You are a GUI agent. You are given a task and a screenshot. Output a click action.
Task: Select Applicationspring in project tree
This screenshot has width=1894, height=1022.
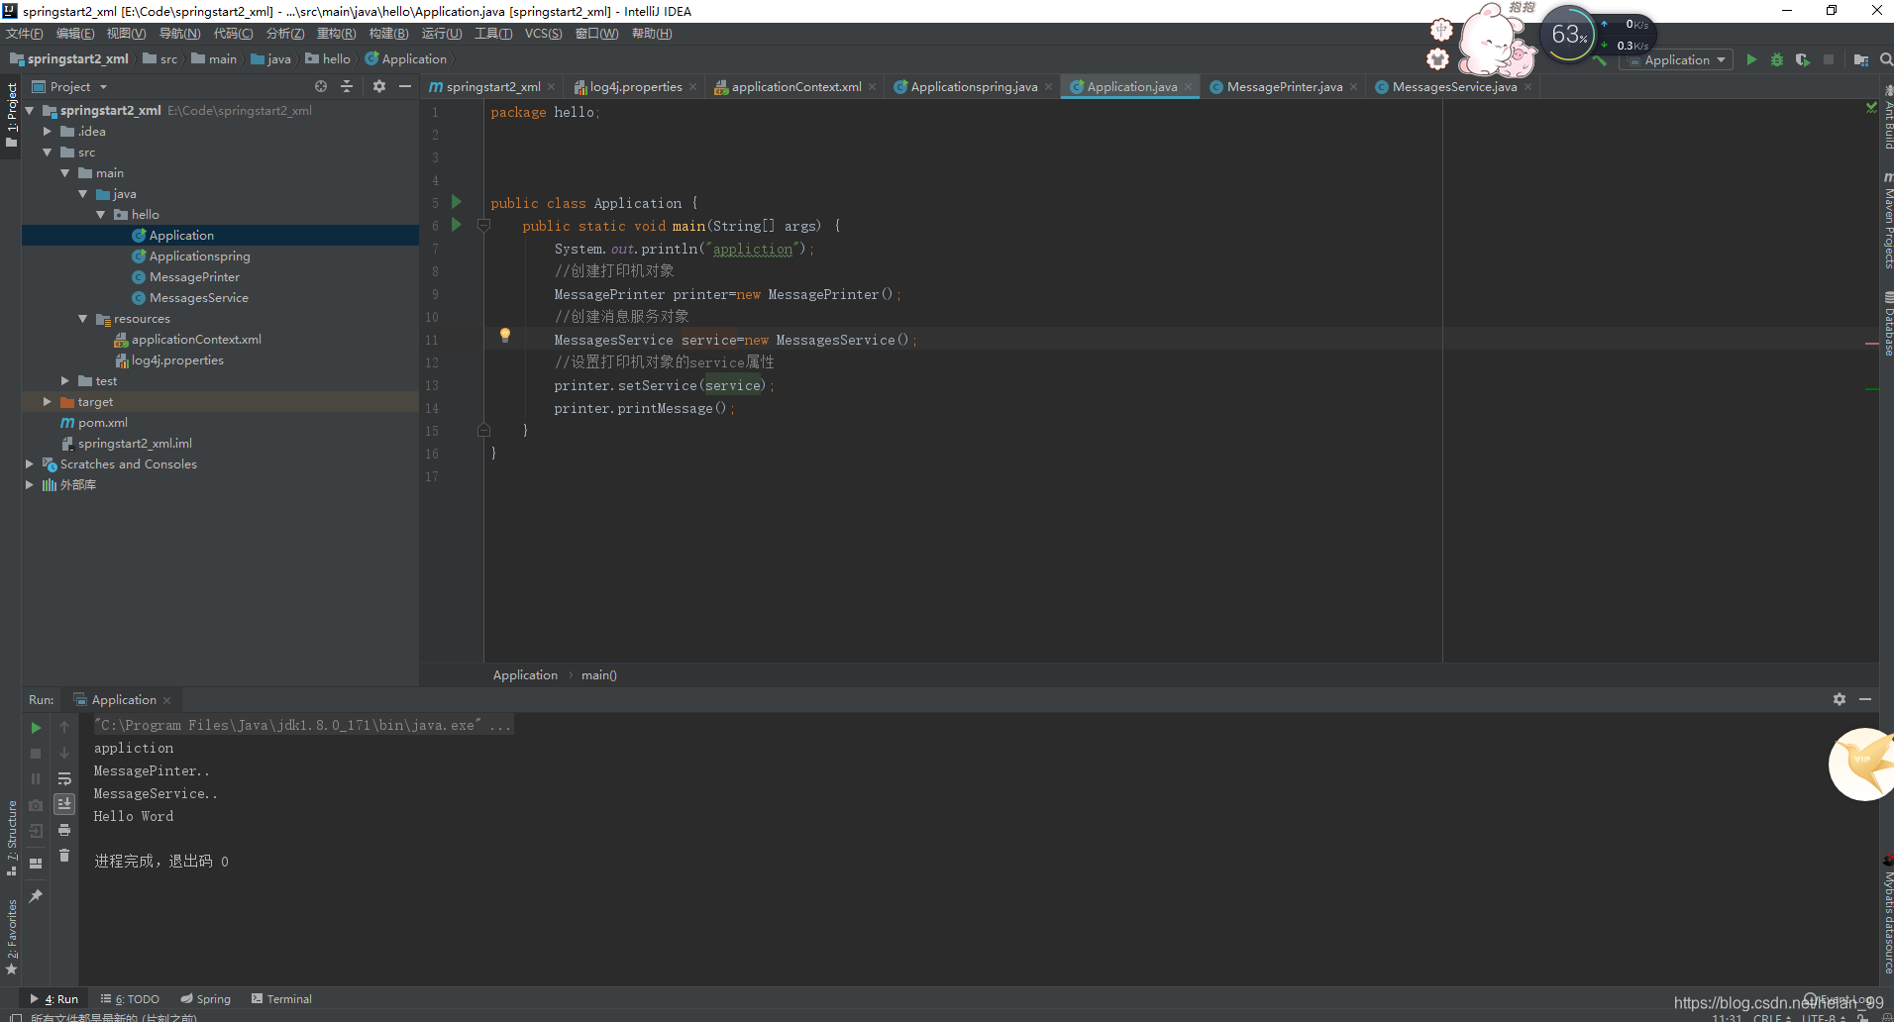tap(199, 256)
